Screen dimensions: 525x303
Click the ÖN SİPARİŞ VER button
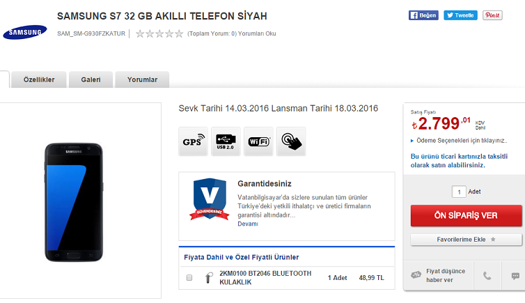click(x=466, y=216)
